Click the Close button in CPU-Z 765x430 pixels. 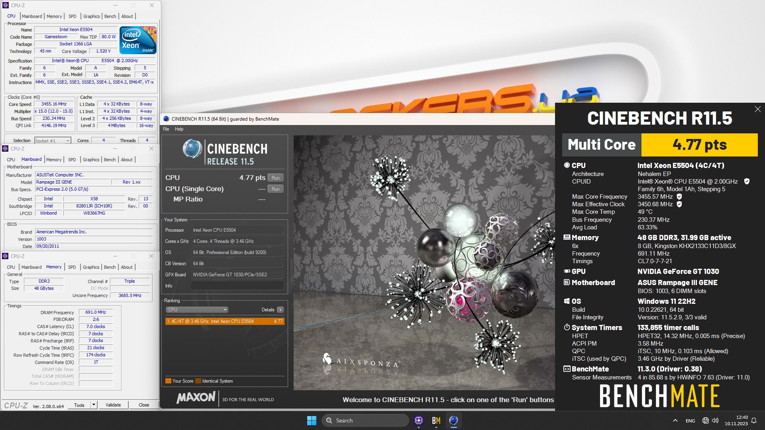click(144, 405)
